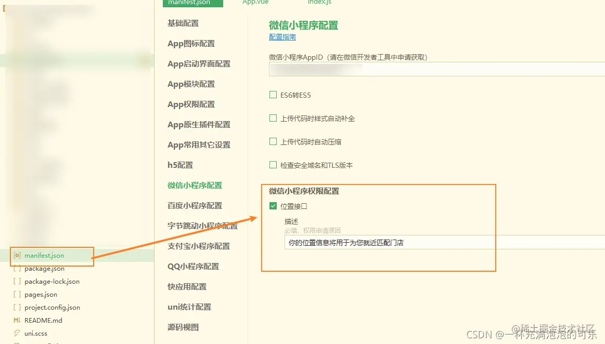Select package.json in the file tree
The image size is (605, 344).
click(44, 269)
